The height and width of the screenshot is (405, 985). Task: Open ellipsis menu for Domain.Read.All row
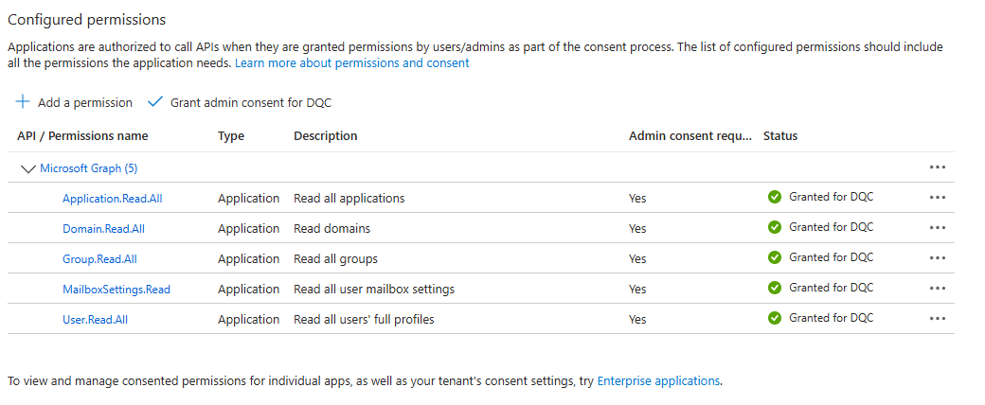coord(938,227)
